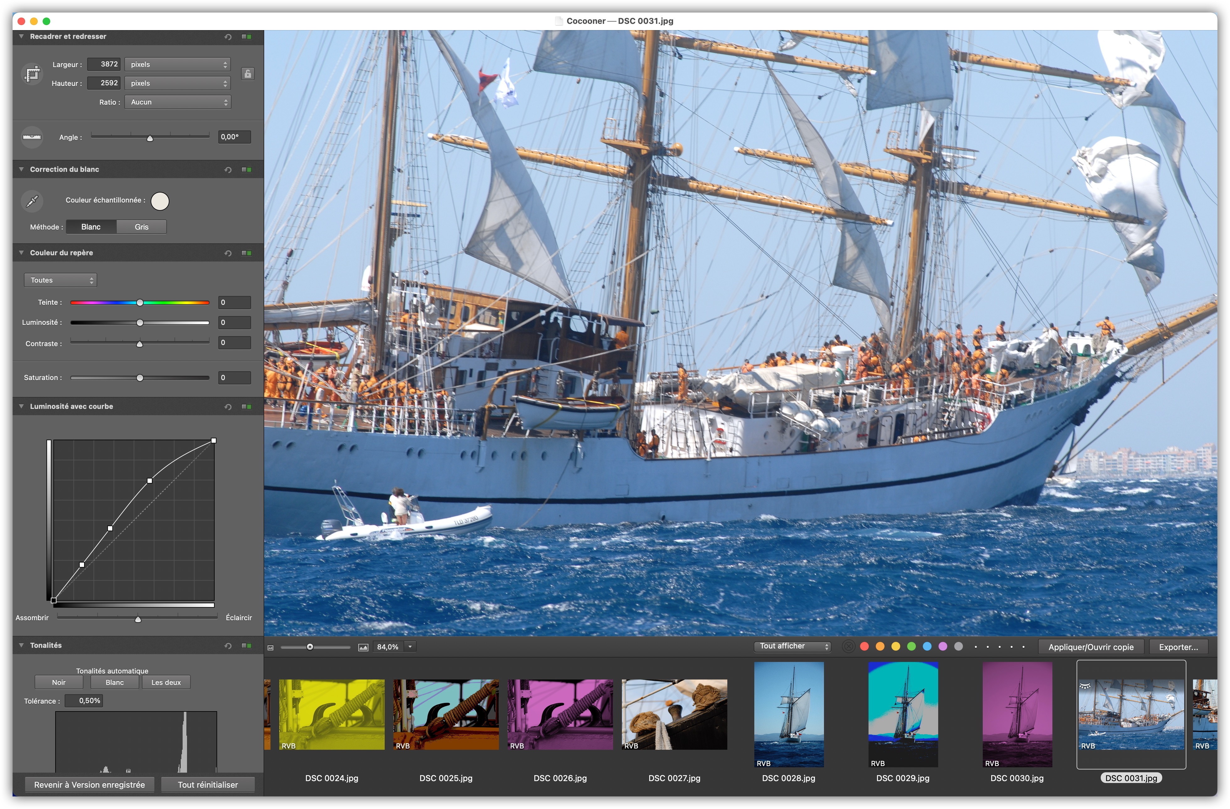
Task: Open the Ratio dropdown set to Aucun
Action: 178,102
